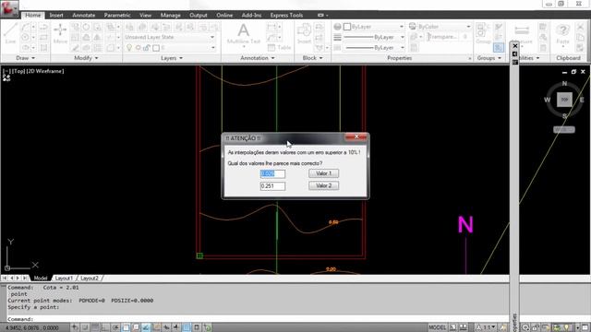The height and width of the screenshot is (332, 591).
Task: Expand the Groups panel
Action: (489, 58)
